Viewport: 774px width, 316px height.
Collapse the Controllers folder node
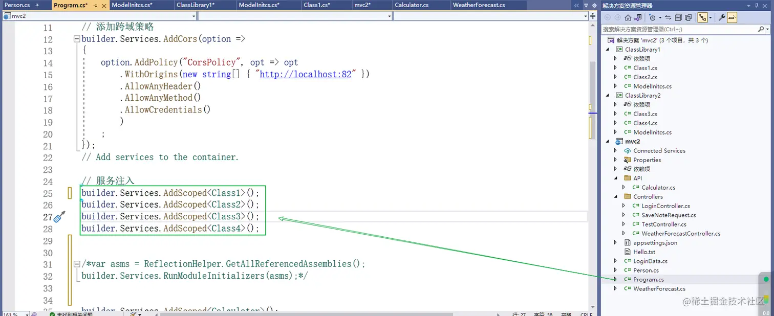pos(616,197)
